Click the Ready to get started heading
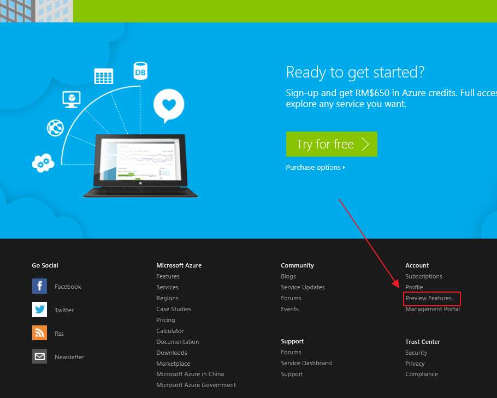497x398 pixels. pos(355,72)
